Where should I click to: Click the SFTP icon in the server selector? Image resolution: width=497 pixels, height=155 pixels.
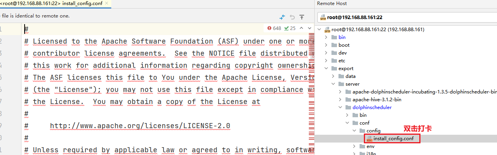(323, 18)
